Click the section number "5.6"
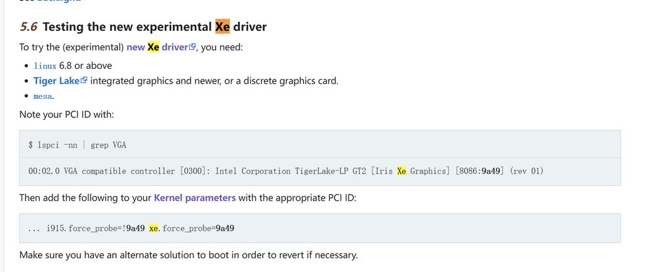This screenshot has width=656, height=272. coord(28,27)
